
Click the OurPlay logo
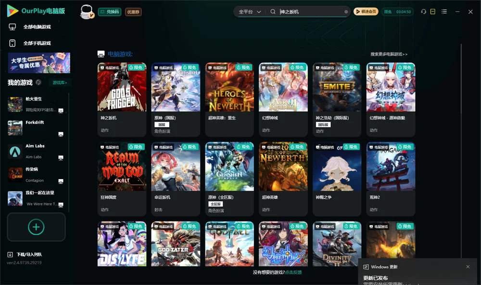pyautogui.click(x=36, y=11)
